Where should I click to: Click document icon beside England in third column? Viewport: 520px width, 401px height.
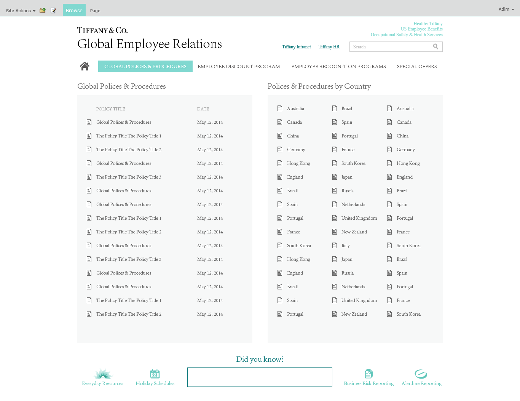[389, 177]
